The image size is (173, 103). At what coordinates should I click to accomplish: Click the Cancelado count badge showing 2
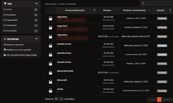point(36,31)
